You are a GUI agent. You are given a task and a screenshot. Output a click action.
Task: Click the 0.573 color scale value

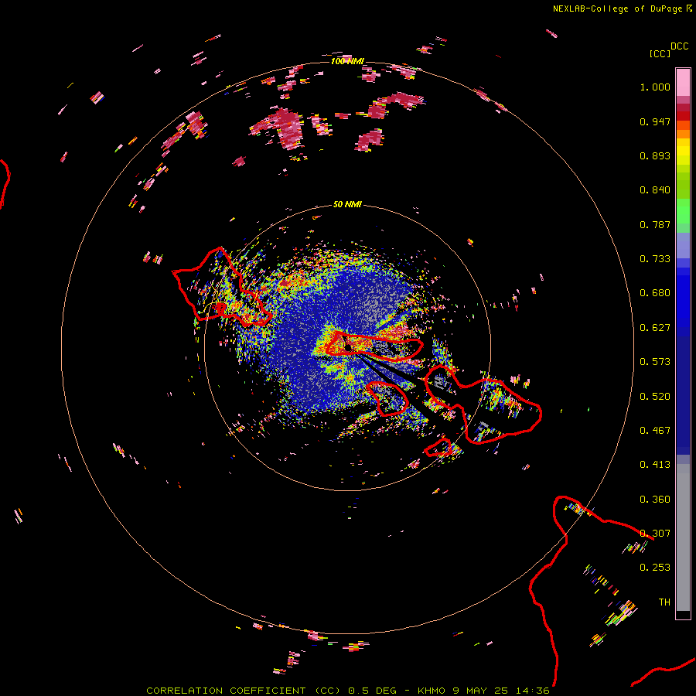pyautogui.click(x=655, y=362)
